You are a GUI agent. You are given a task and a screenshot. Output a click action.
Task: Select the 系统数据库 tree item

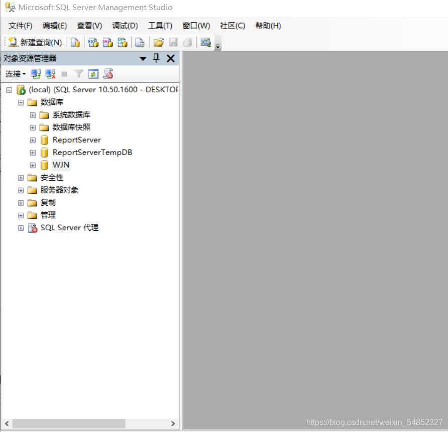point(71,115)
